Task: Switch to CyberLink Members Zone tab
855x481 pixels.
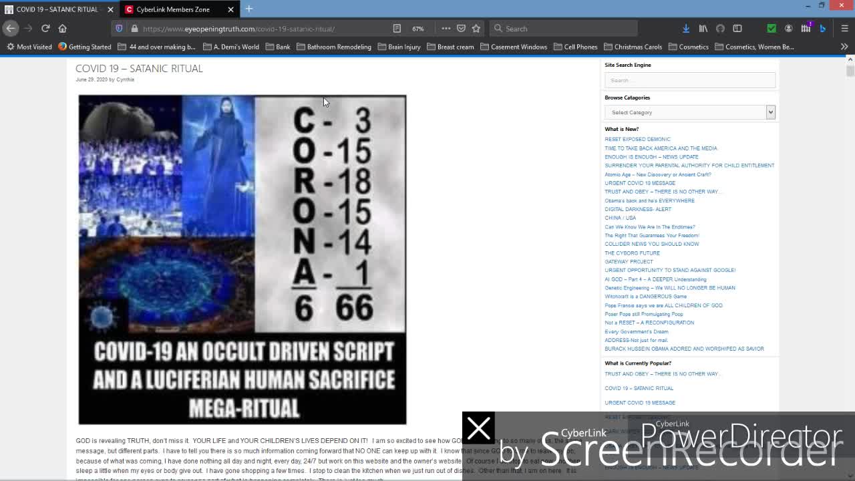Action: [173, 9]
